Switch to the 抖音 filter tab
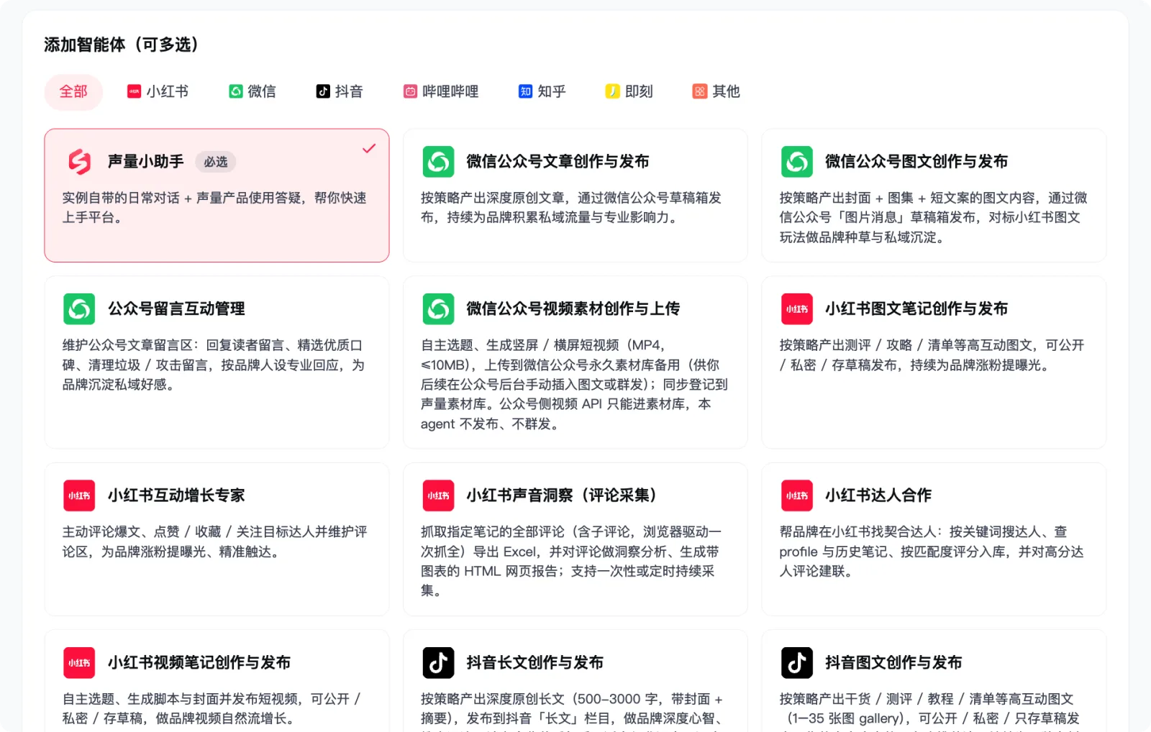This screenshot has width=1151, height=732. coord(340,92)
